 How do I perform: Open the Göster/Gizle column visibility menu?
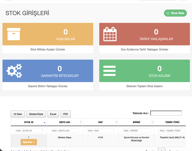(x=36, y=114)
